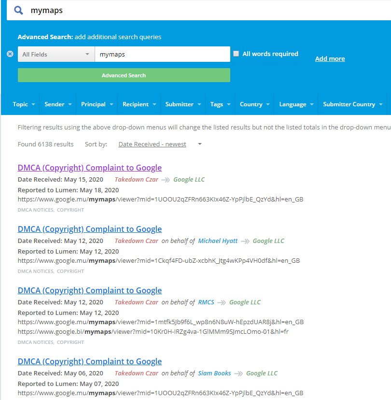Viewport: 391px width, 400px height.
Task: Open the DMCA complaint on behalf of RMCS
Action: (90, 290)
